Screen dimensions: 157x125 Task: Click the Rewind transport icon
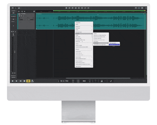pyautogui.click(x=20, y=81)
